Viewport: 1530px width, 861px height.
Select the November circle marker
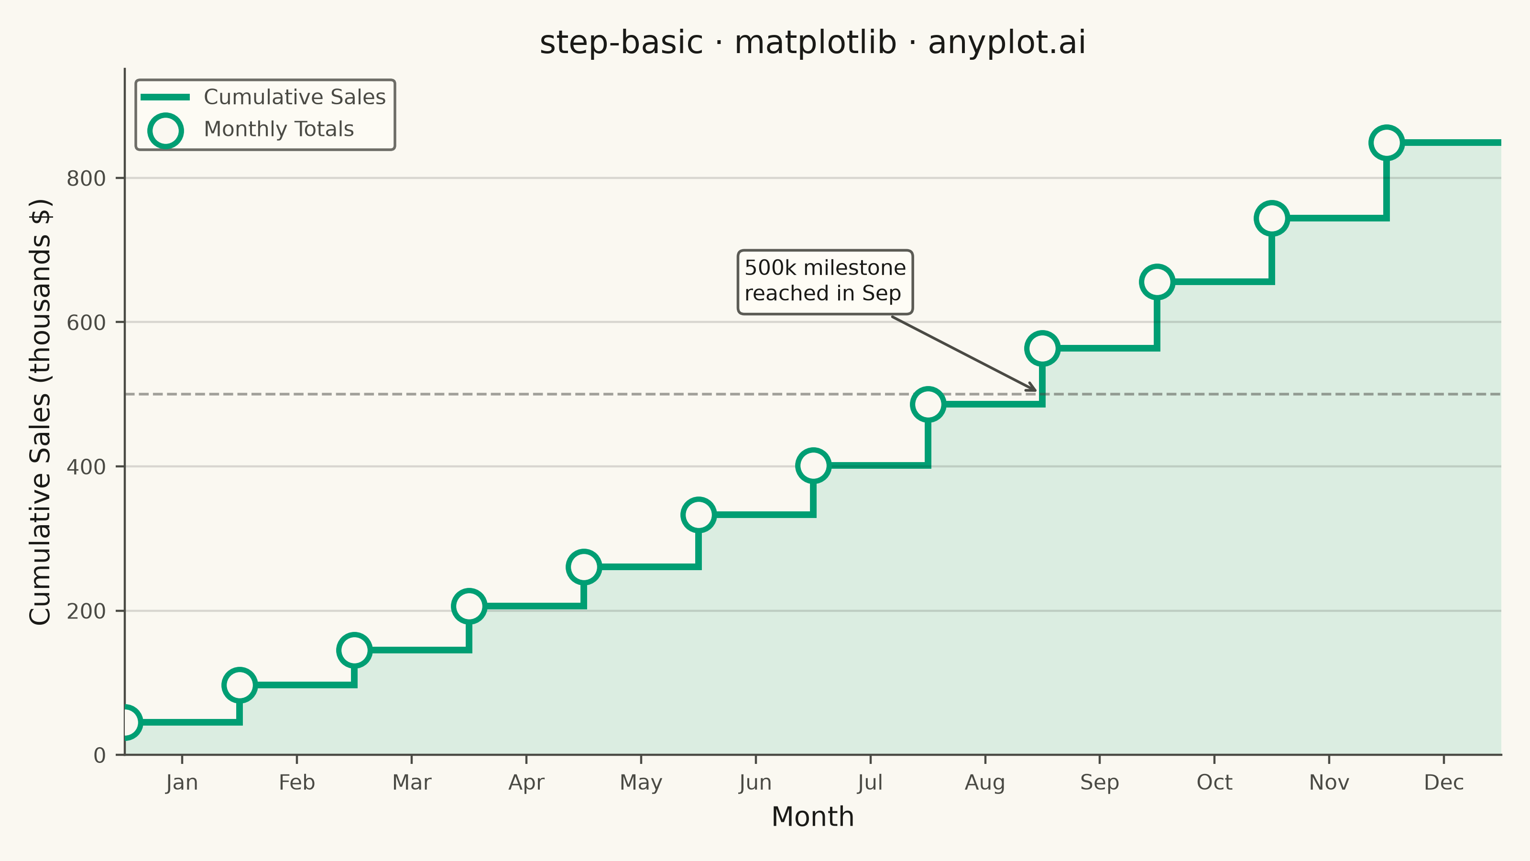[1272, 219]
